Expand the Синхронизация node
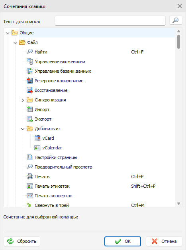 click(23, 100)
